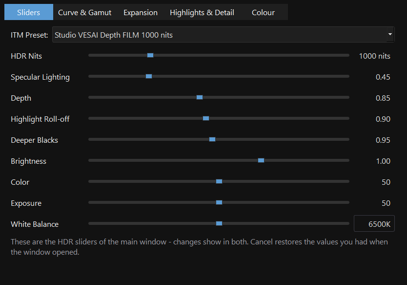Click the White Balance label
The width and height of the screenshot is (407, 285).
(35, 224)
